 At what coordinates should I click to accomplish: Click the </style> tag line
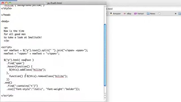click(7, 8)
